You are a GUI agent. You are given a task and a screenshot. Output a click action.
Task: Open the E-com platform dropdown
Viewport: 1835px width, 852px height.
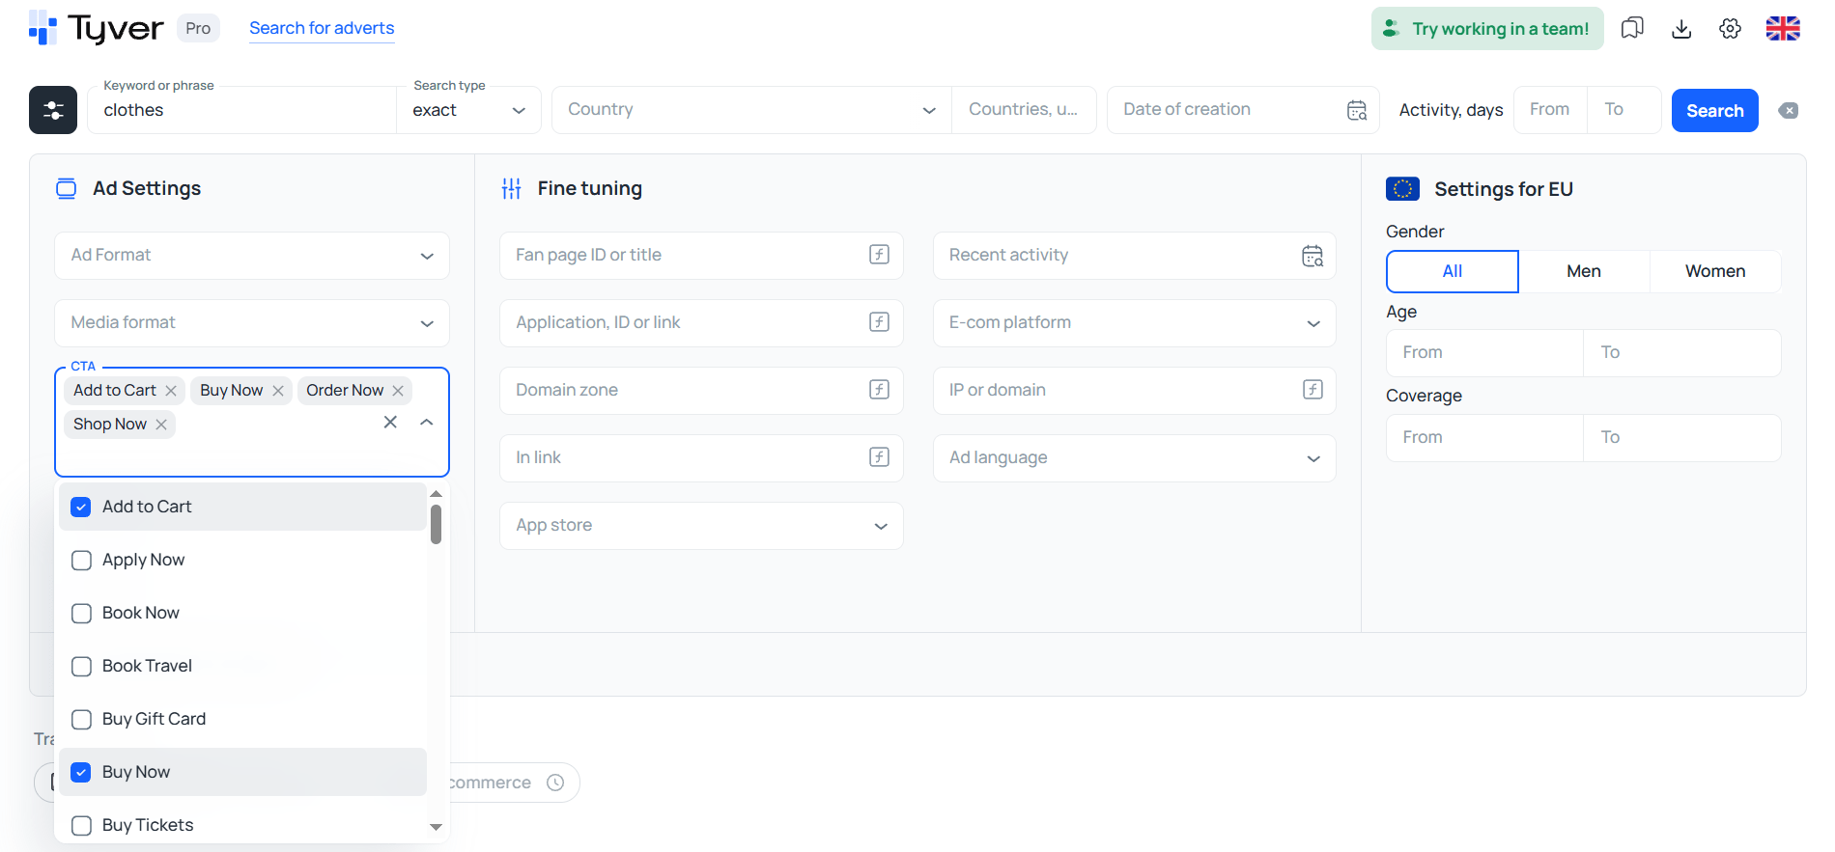click(x=1135, y=323)
